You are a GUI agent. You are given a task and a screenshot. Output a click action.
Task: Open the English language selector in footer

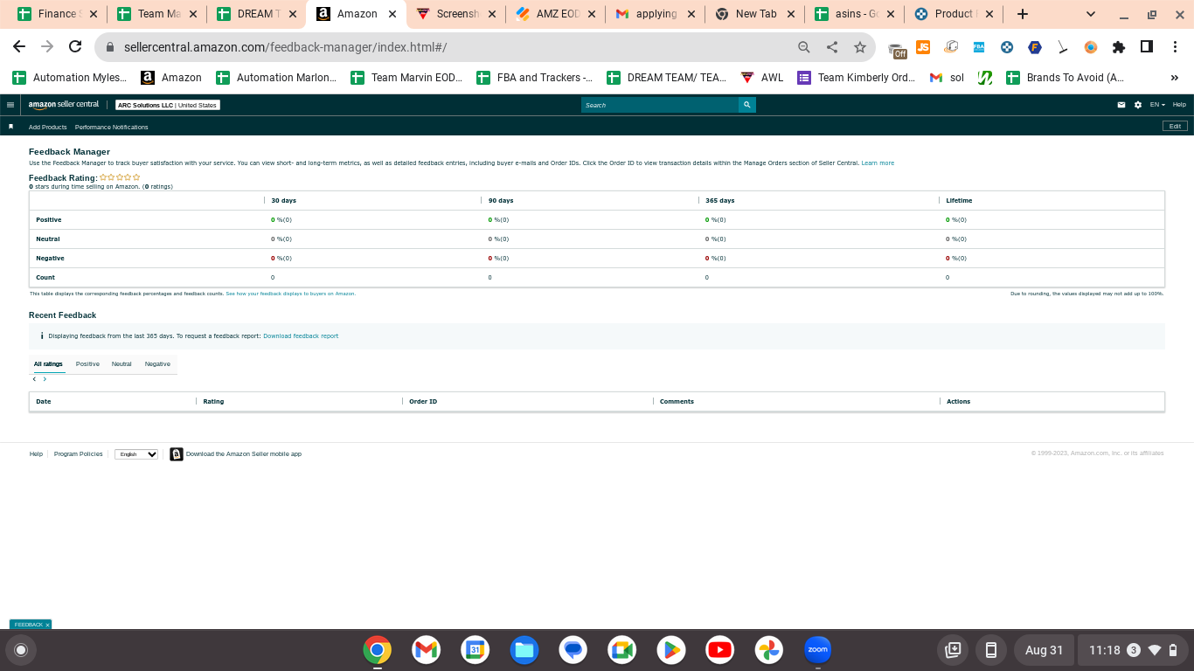click(x=136, y=454)
